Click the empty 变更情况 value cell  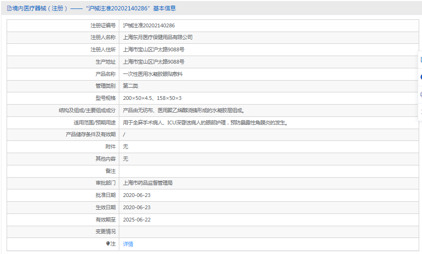point(269,232)
